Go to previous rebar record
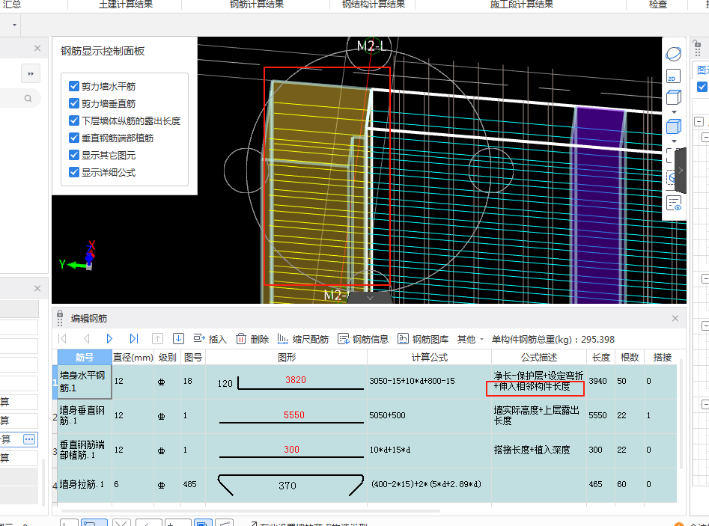The image size is (709, 526). [86, 338]
